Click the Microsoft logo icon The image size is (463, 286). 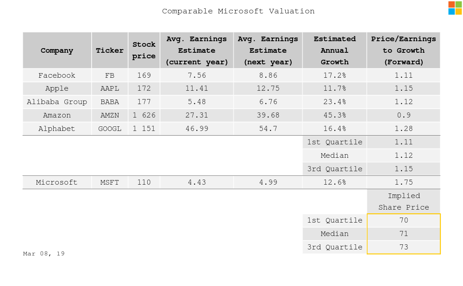(x=455, y=8)
